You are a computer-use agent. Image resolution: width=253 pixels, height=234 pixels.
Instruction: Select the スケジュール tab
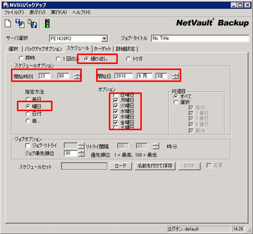tap(78, 48)
